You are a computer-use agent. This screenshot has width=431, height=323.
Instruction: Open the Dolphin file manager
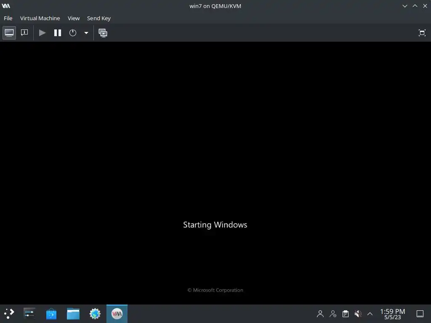(73, 314)
